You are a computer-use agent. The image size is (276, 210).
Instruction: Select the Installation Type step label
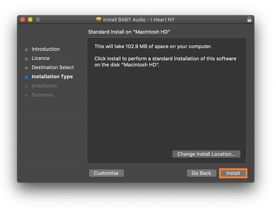coord(52,77)
